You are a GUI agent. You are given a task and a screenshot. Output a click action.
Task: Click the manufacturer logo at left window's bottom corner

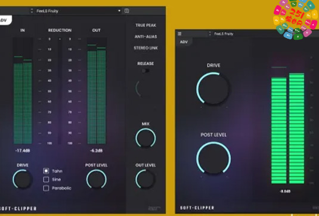coord(154,208)
